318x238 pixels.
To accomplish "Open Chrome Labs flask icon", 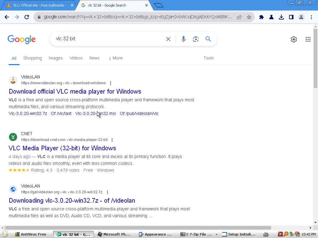I will pyautogui.click(x=271, y=17).
